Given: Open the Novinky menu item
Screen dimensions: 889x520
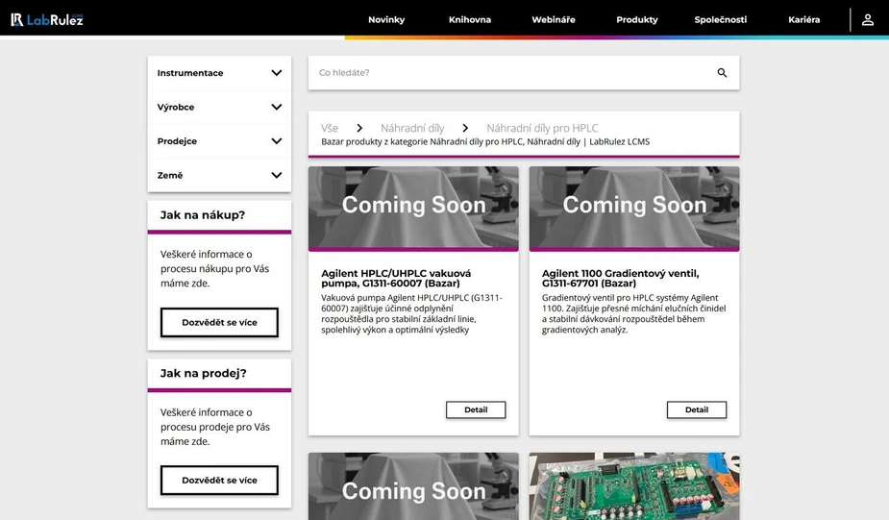Looking at the screenshot, I should (386, 19).
